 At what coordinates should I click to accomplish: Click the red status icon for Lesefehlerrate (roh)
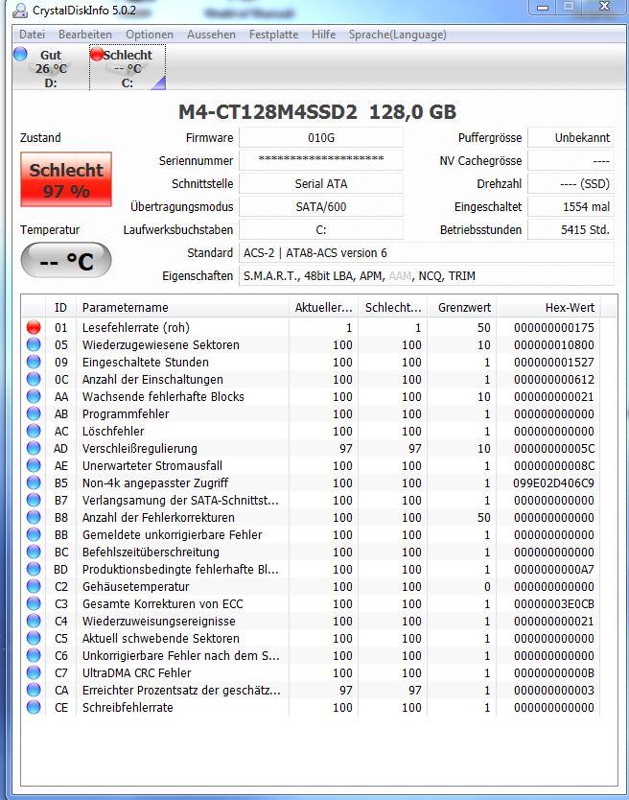[34, 327]
